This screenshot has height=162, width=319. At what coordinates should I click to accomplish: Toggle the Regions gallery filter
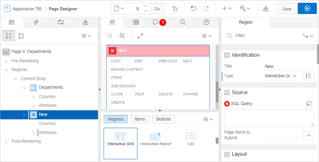(x=116, y=119)
